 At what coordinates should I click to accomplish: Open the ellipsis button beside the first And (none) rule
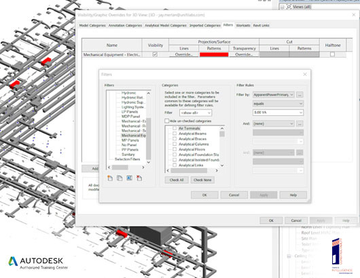pos(300,124)
